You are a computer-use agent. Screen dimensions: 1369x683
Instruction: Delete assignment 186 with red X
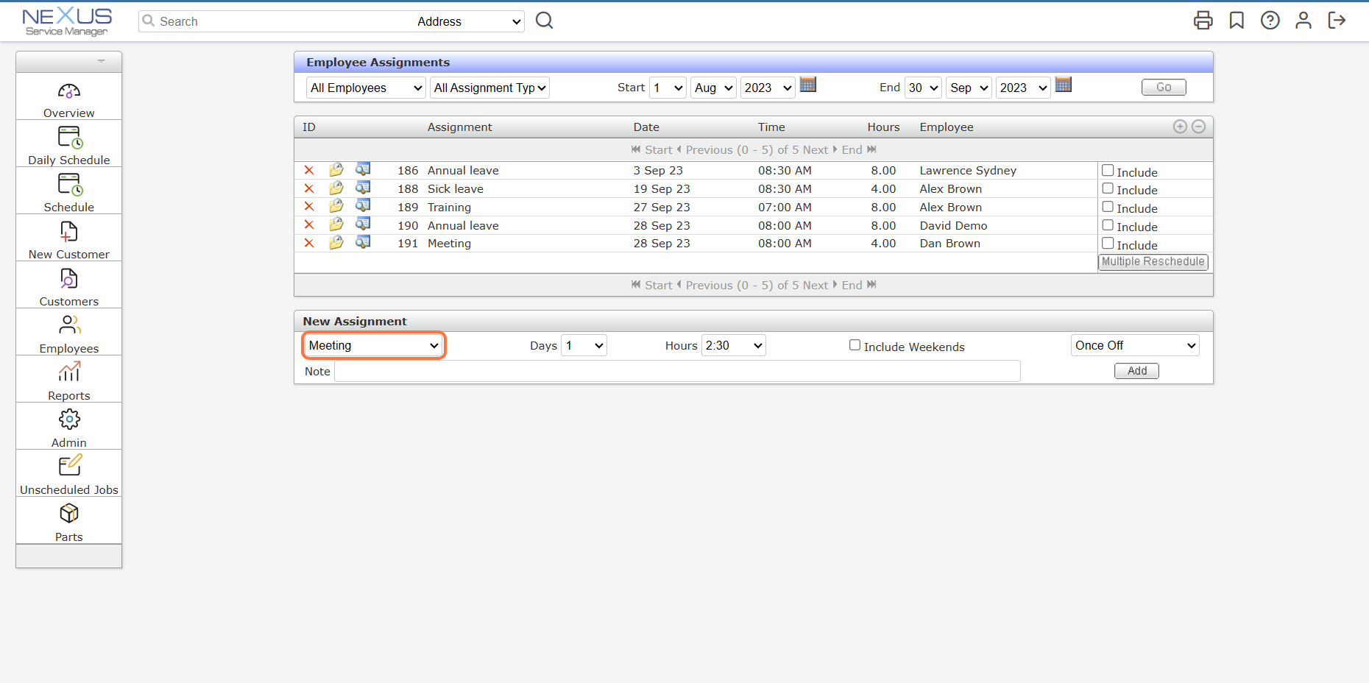coord(309,170)
